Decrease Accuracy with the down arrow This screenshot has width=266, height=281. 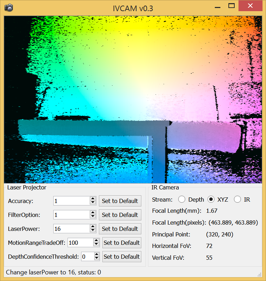coord(93,203)
